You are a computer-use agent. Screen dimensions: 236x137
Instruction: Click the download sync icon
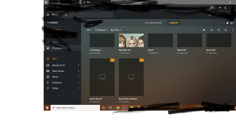(x=225, y=30)
